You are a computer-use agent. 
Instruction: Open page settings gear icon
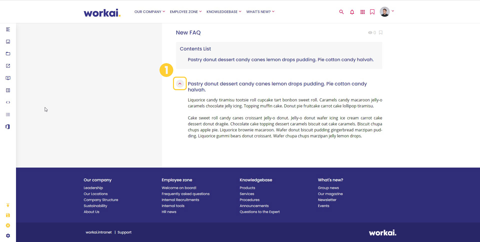coord(8,236)
